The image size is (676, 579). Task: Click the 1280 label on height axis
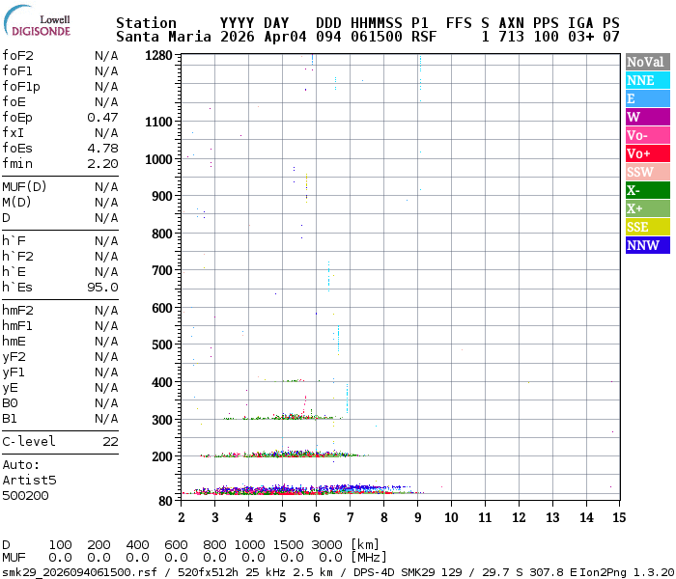(157, 56)
